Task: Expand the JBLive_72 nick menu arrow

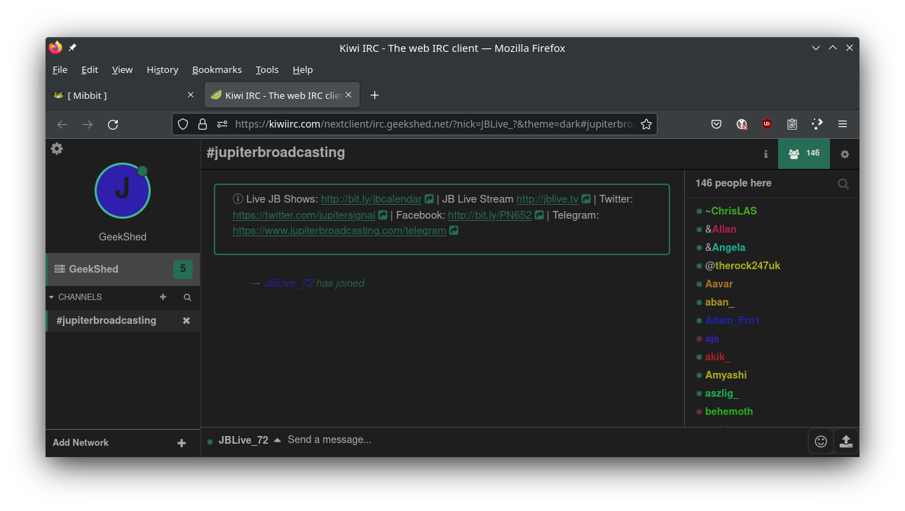Action: pyautogui.click(x=278, y=440)
